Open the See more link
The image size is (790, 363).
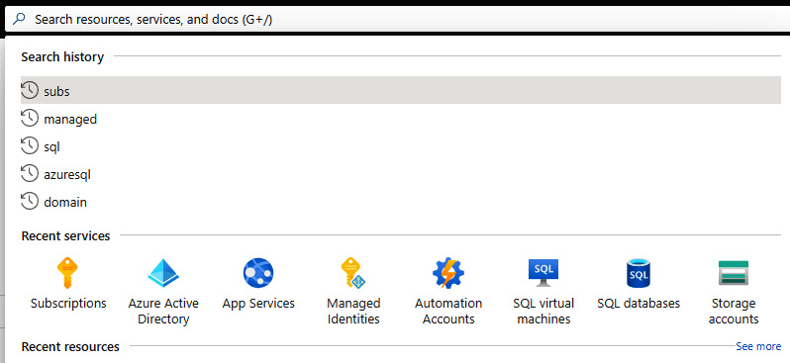tap(758, 346)
